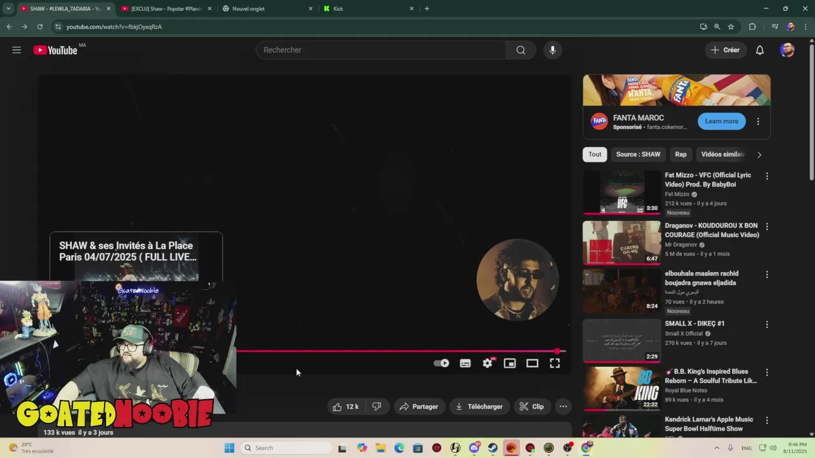Switch to Kick browser tab
Screen dimensions: 815x458
click(x=368, y=8)
